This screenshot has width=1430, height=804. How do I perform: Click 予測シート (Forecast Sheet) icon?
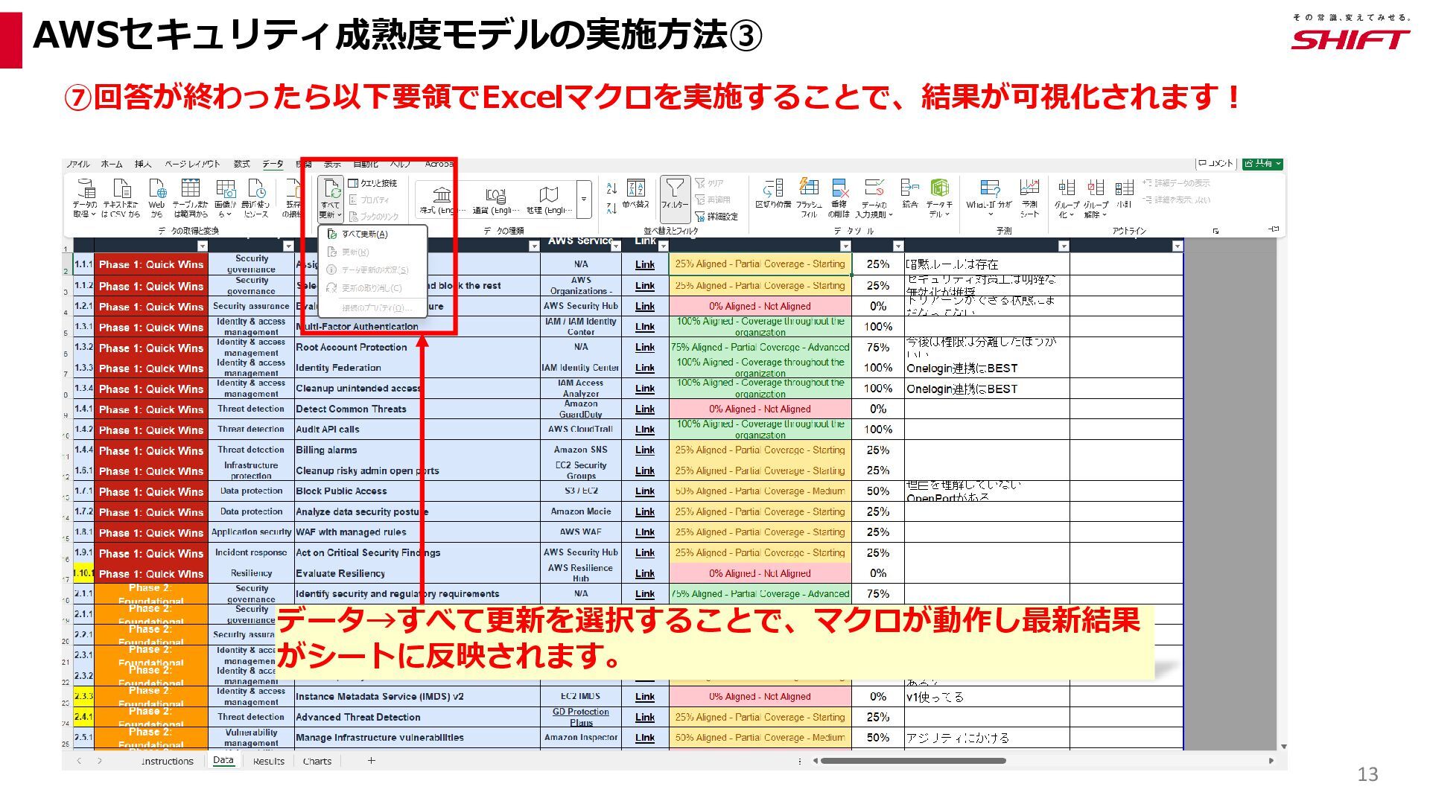(1029, 197)
